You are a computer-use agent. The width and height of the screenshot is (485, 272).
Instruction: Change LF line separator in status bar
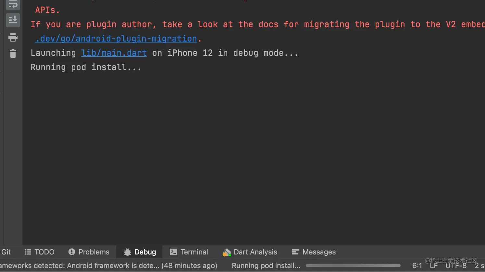coord(434,266)
